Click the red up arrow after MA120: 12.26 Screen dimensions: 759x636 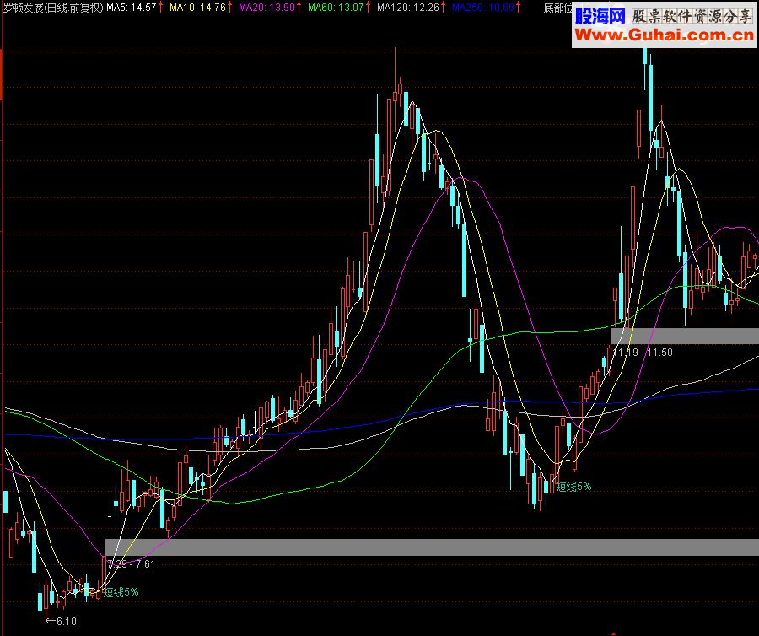[x=443, y=8]
